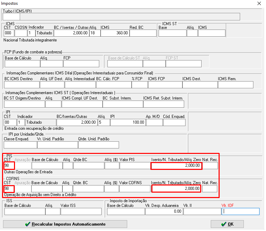Click IPI Ap. M/D field
This screenshot has height=231, width=266.
[154, 122]
